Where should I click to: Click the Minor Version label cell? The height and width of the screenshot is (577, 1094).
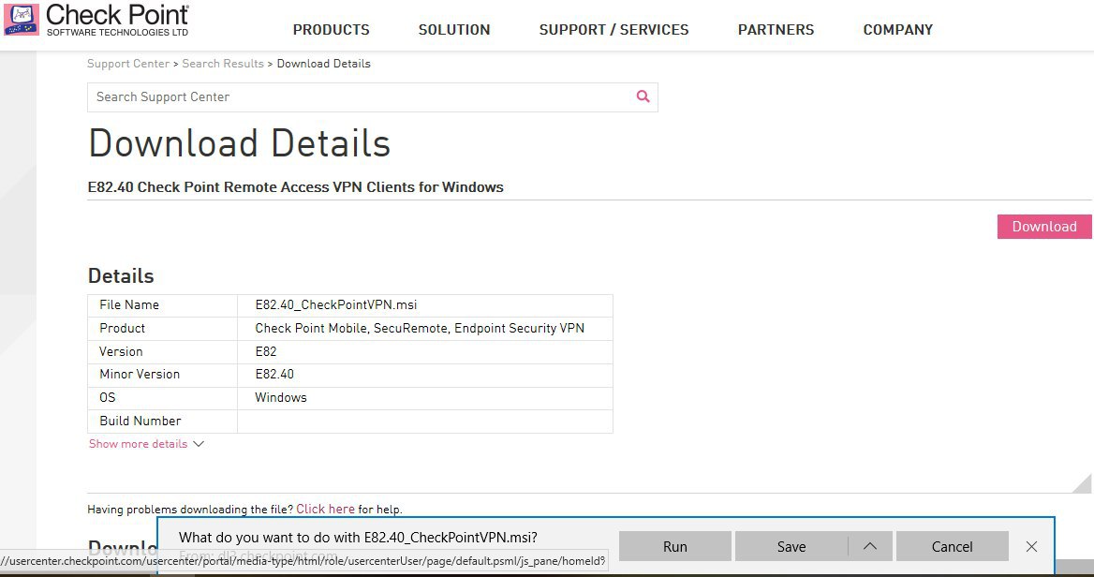pyautogui.click(x=163, y=375)
